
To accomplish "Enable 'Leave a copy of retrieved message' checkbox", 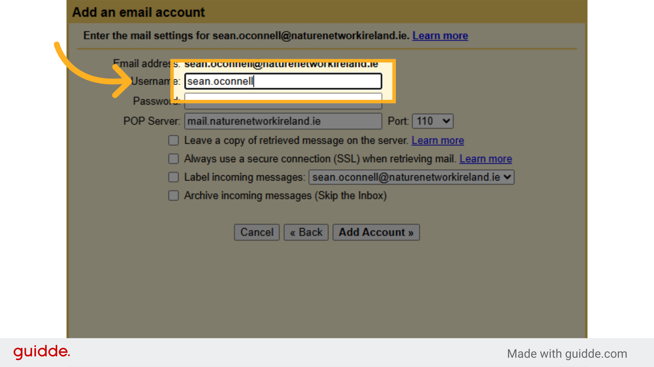I will pyautogui.click(x=173, y=140).
